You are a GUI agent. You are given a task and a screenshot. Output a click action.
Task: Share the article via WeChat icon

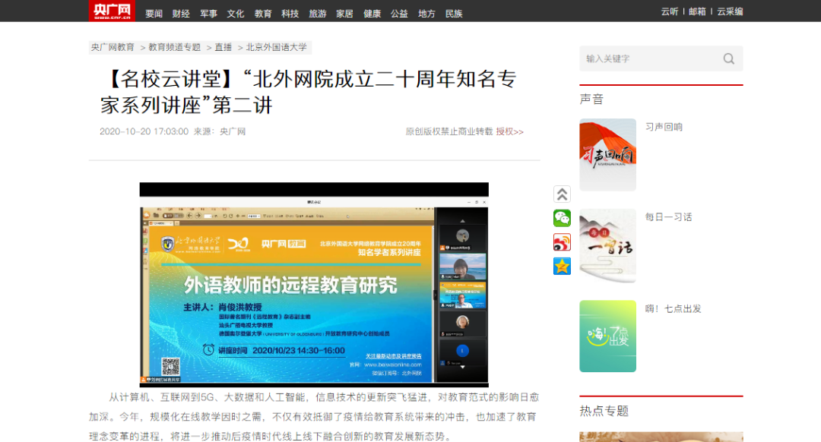[x=562, y=218]
